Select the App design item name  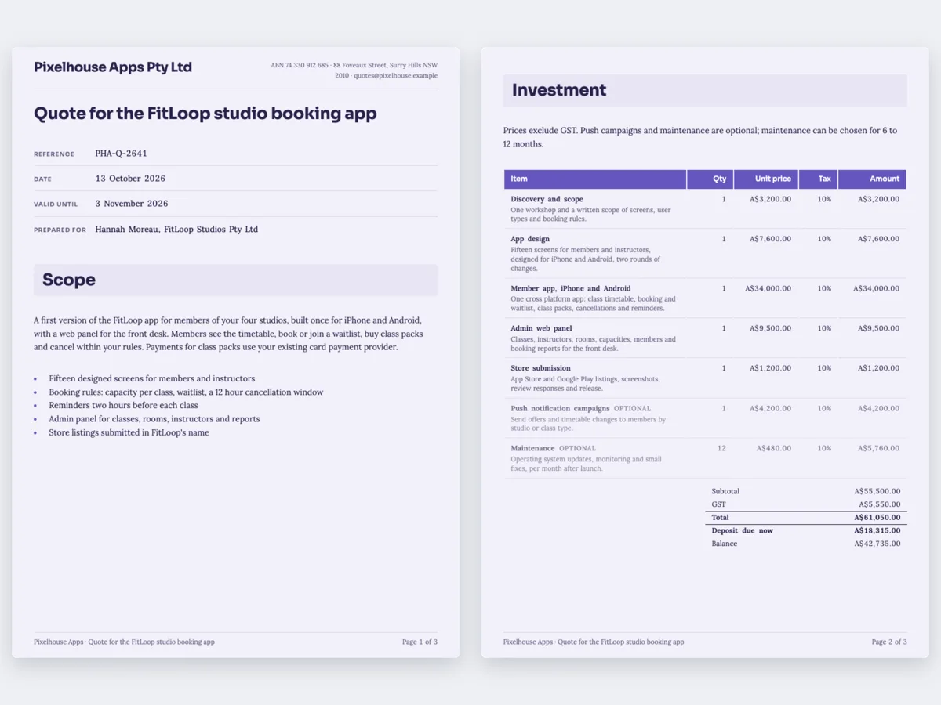tap(530, 239)
